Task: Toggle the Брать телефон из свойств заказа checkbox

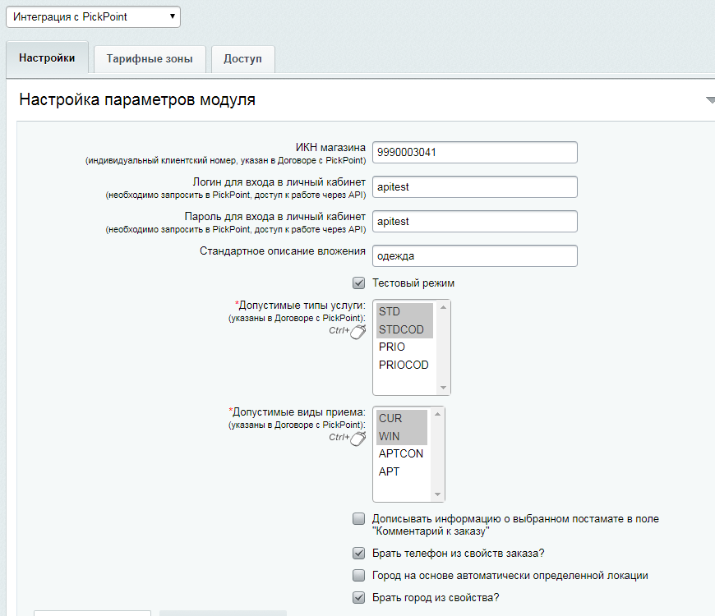Action: pos(359,553)
